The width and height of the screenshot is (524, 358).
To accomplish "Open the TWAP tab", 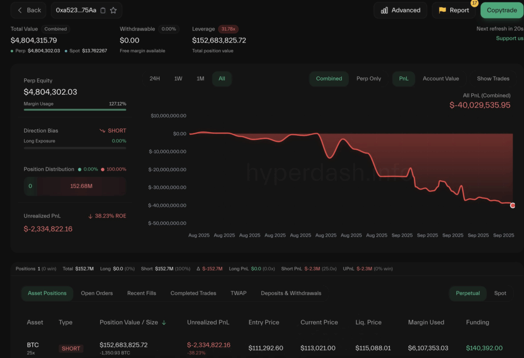I will 238,293.
